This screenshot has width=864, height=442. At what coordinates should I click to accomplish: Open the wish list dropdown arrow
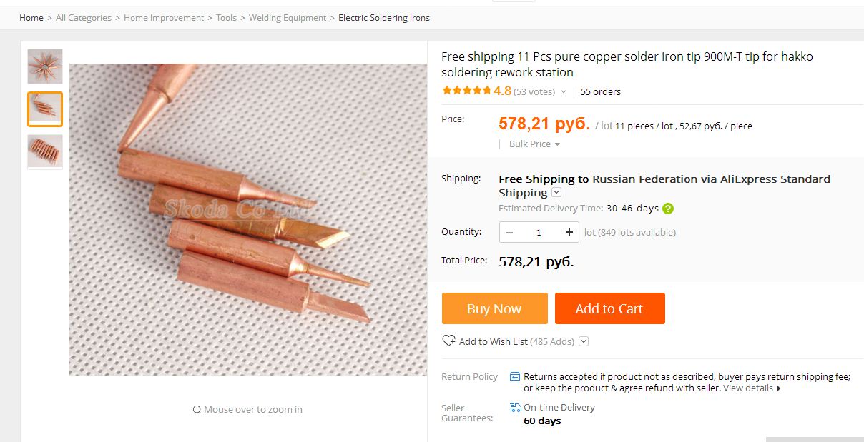coord(584,341)
